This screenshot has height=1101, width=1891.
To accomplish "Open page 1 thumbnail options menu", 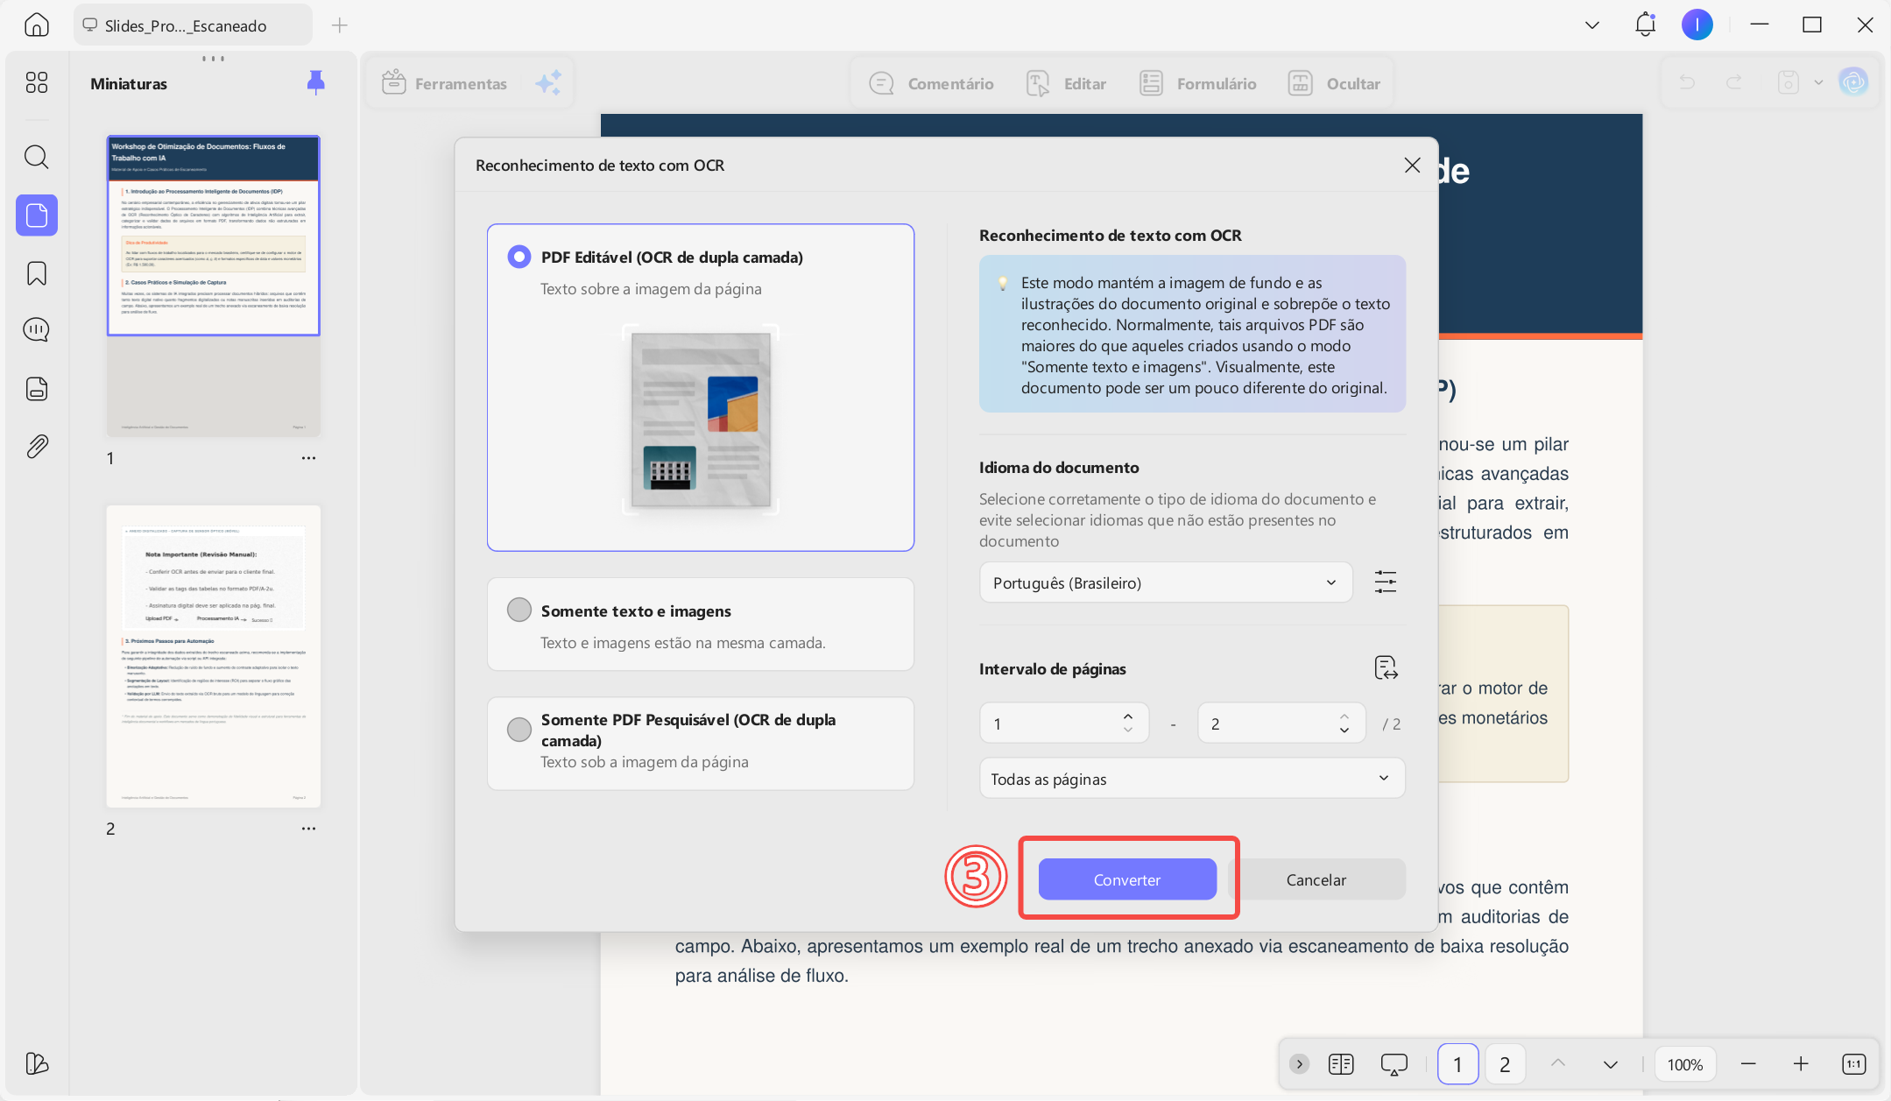I will [x=308, y=458].
